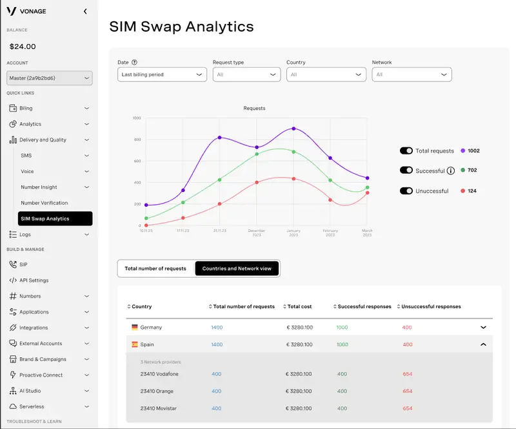Turn off the Unsuccessful requests toggle
Image resolution: width=516 pixels, height=429 pixels.
[406, 191]
